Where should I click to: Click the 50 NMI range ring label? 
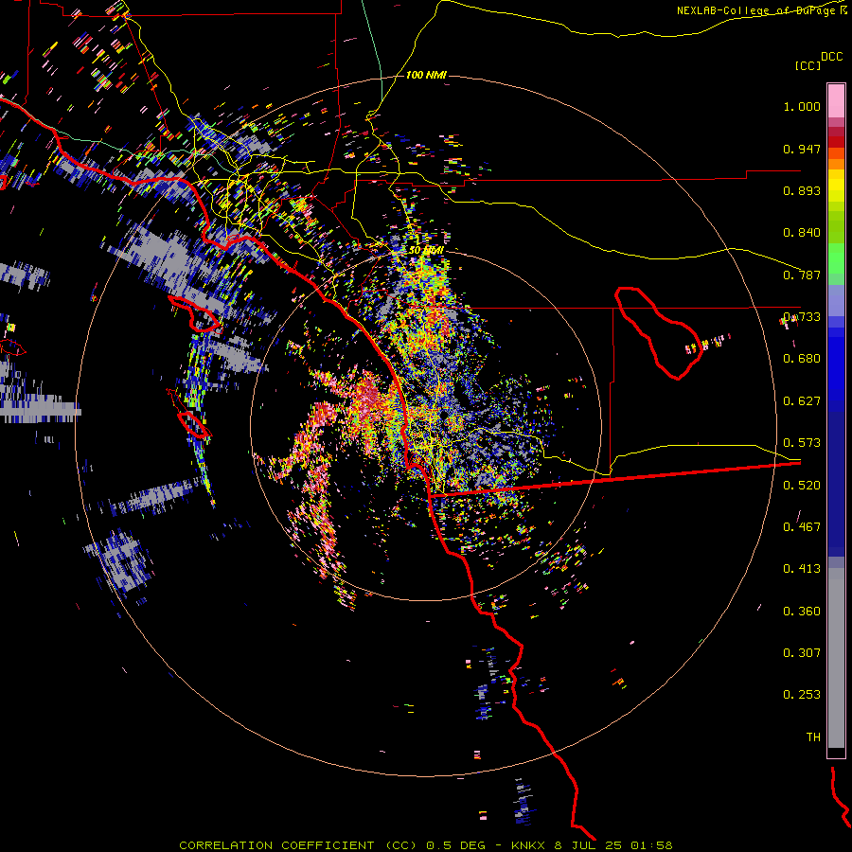click(x=426, y=251)
